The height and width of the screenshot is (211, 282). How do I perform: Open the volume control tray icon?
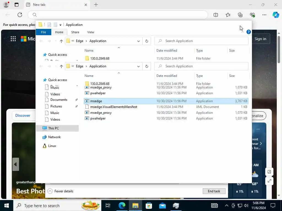[x=246, y=206]
